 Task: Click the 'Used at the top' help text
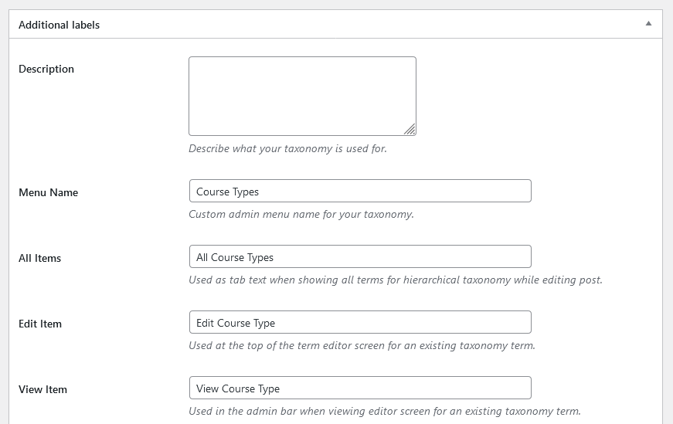tap(362, 345)
